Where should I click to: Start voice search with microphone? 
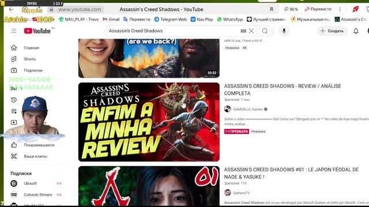[x=284, y=30]
